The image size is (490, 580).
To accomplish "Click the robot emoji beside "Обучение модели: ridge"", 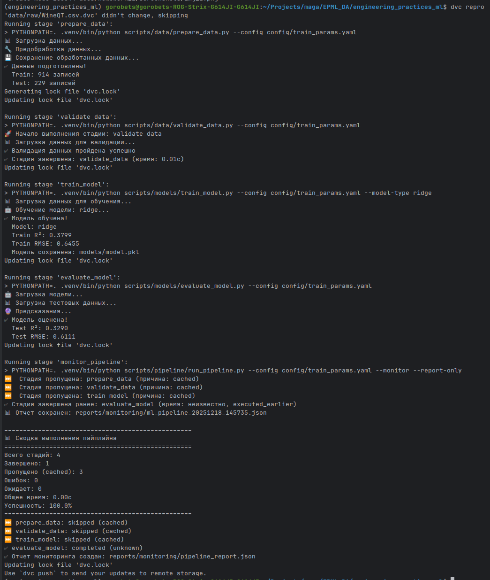I will point(8,210).
